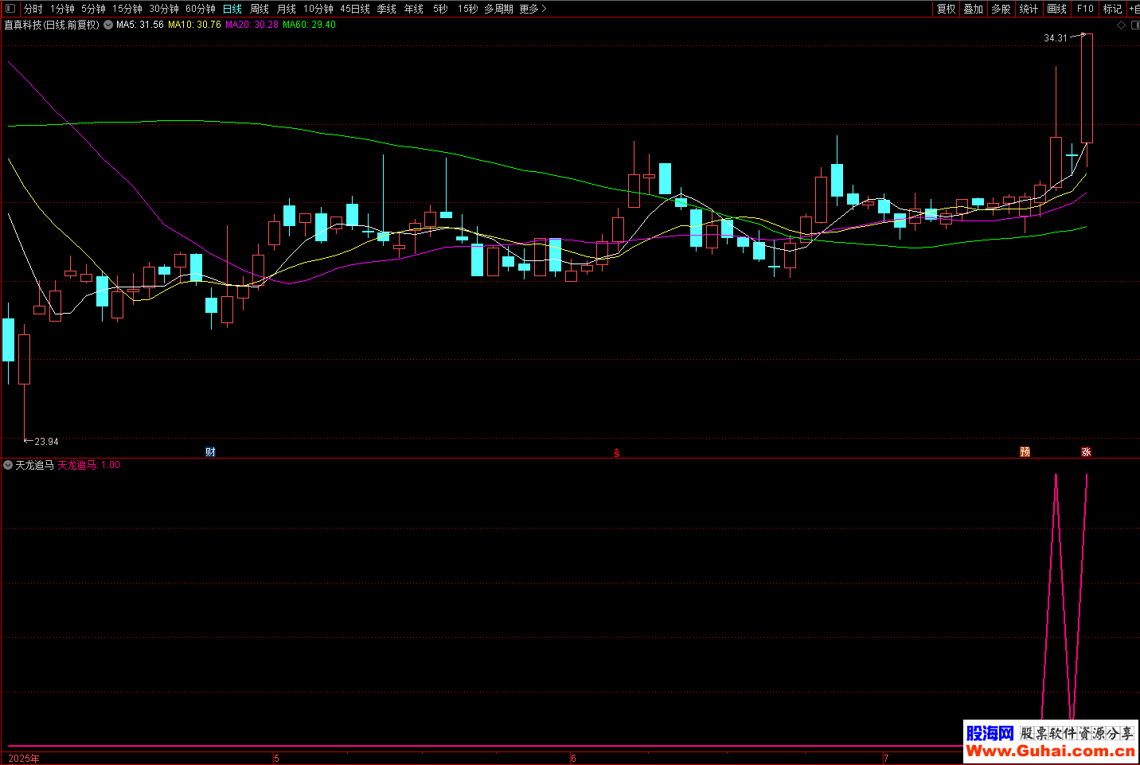The image size is (1140, 765).
Task: Switch to the 季线 quarterly chart
Action: (x=387, y=9)
